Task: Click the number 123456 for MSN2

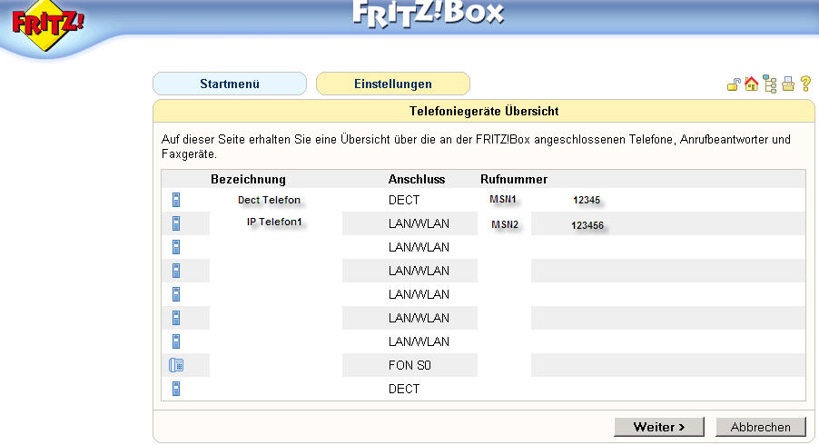Action: point(587,225)
